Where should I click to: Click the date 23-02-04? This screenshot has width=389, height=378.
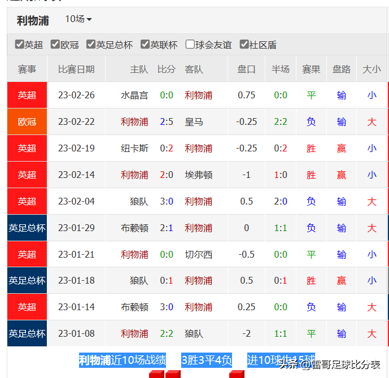point(76,201)
